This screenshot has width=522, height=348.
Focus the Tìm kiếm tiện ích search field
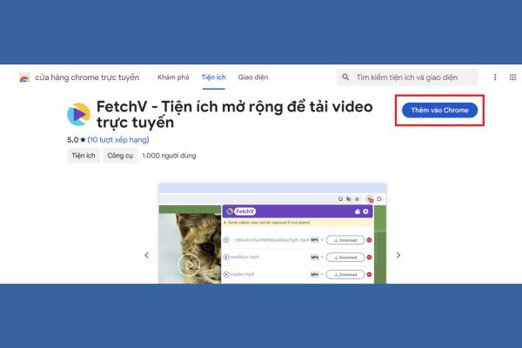407,77
